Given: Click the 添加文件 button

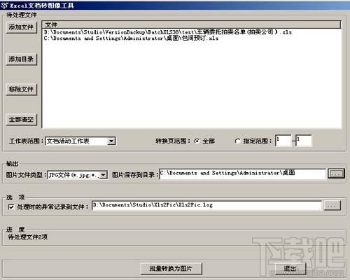Looking at the screenshot, I should click(22, 27).
